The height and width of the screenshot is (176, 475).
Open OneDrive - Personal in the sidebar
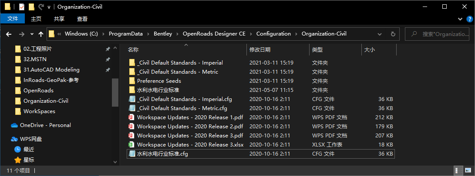click(45, 125)
